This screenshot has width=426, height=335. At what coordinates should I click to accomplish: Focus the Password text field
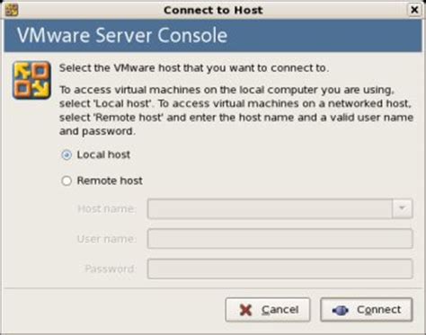click(x=280, y=269)
